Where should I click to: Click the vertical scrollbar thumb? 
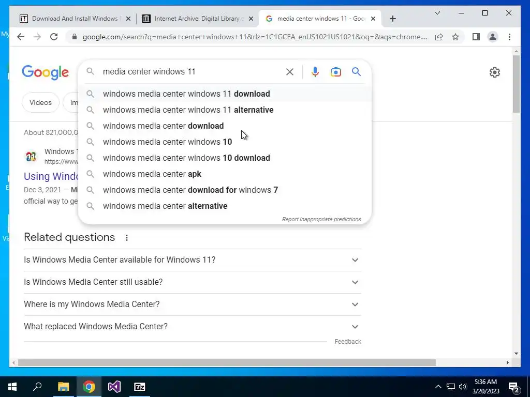(x=516, y=84)
